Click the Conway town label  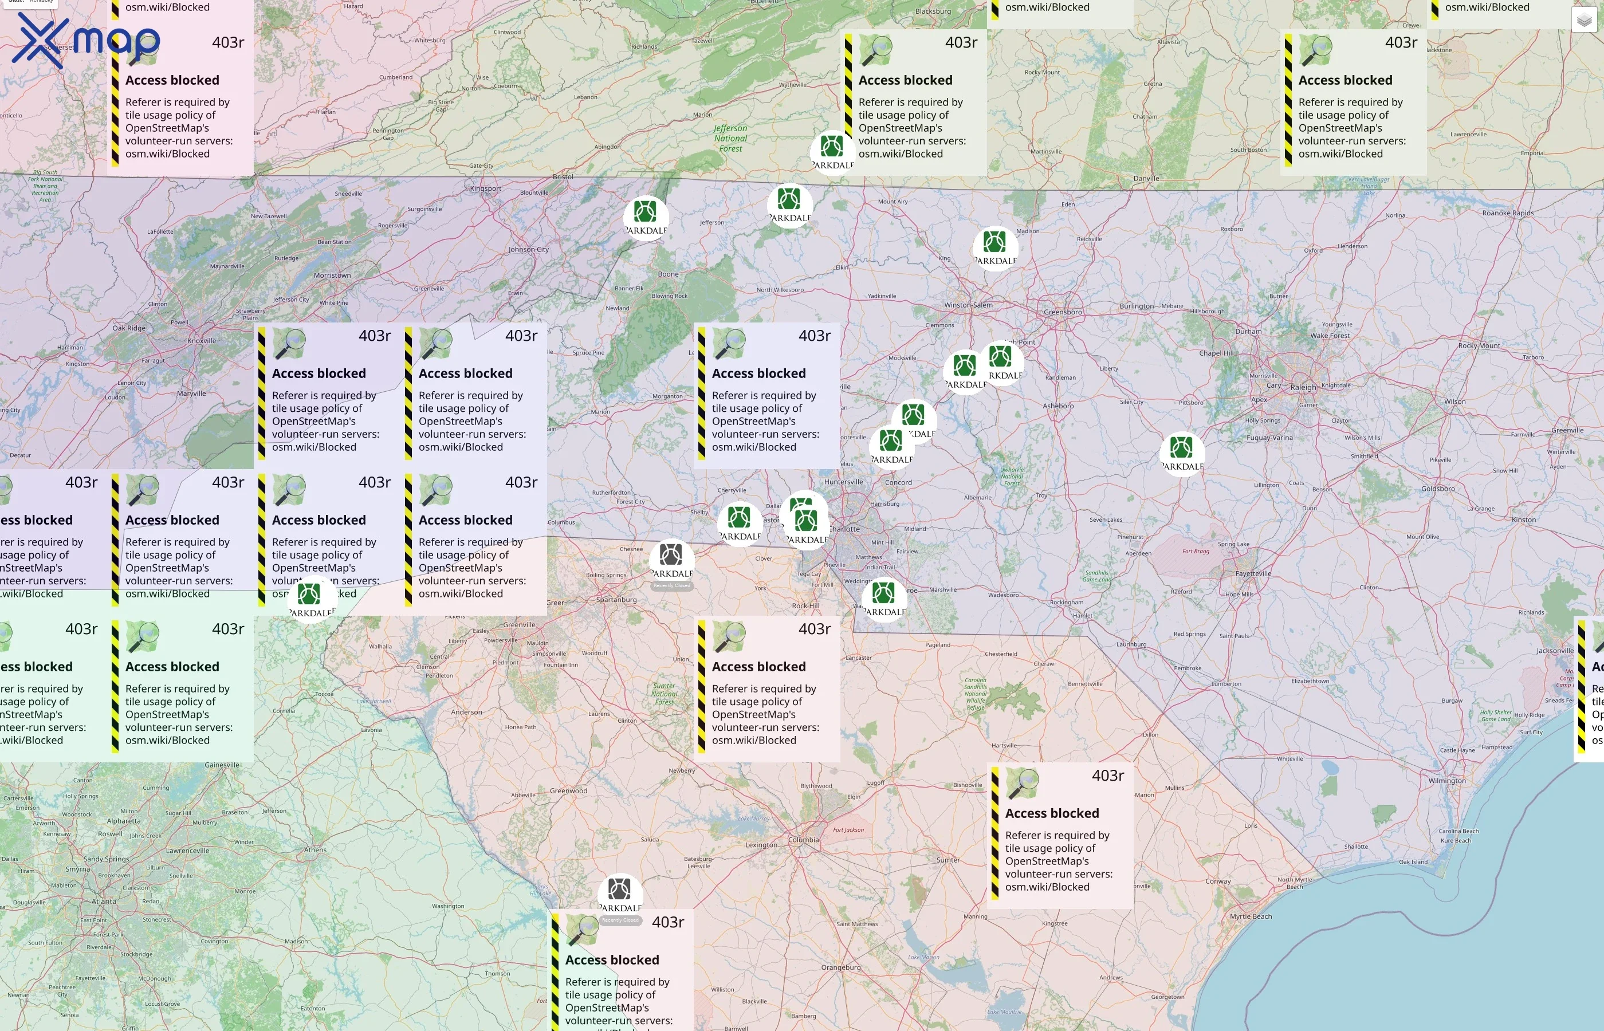tap(1218, 881)
